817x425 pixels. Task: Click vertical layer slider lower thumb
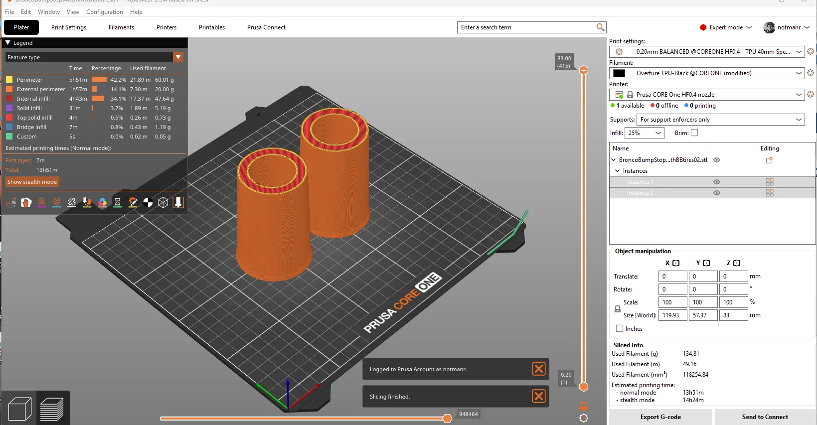click(x=584, y=387)
